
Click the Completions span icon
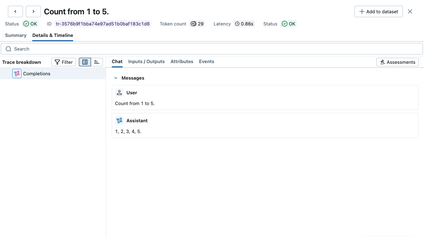point(17,74)
